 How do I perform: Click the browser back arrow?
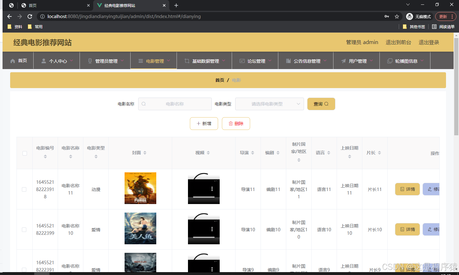tap(10, 16)
